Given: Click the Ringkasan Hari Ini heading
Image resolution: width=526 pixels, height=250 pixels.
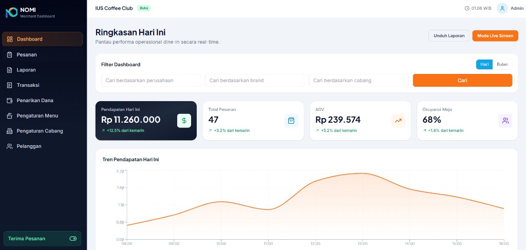Looking at the screenshot, I should (x=130, y=32).
